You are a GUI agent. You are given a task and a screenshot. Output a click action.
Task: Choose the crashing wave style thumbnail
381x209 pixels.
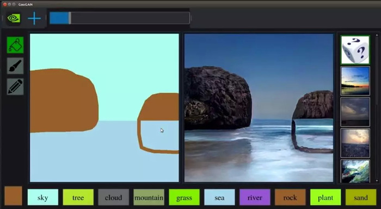355,171
